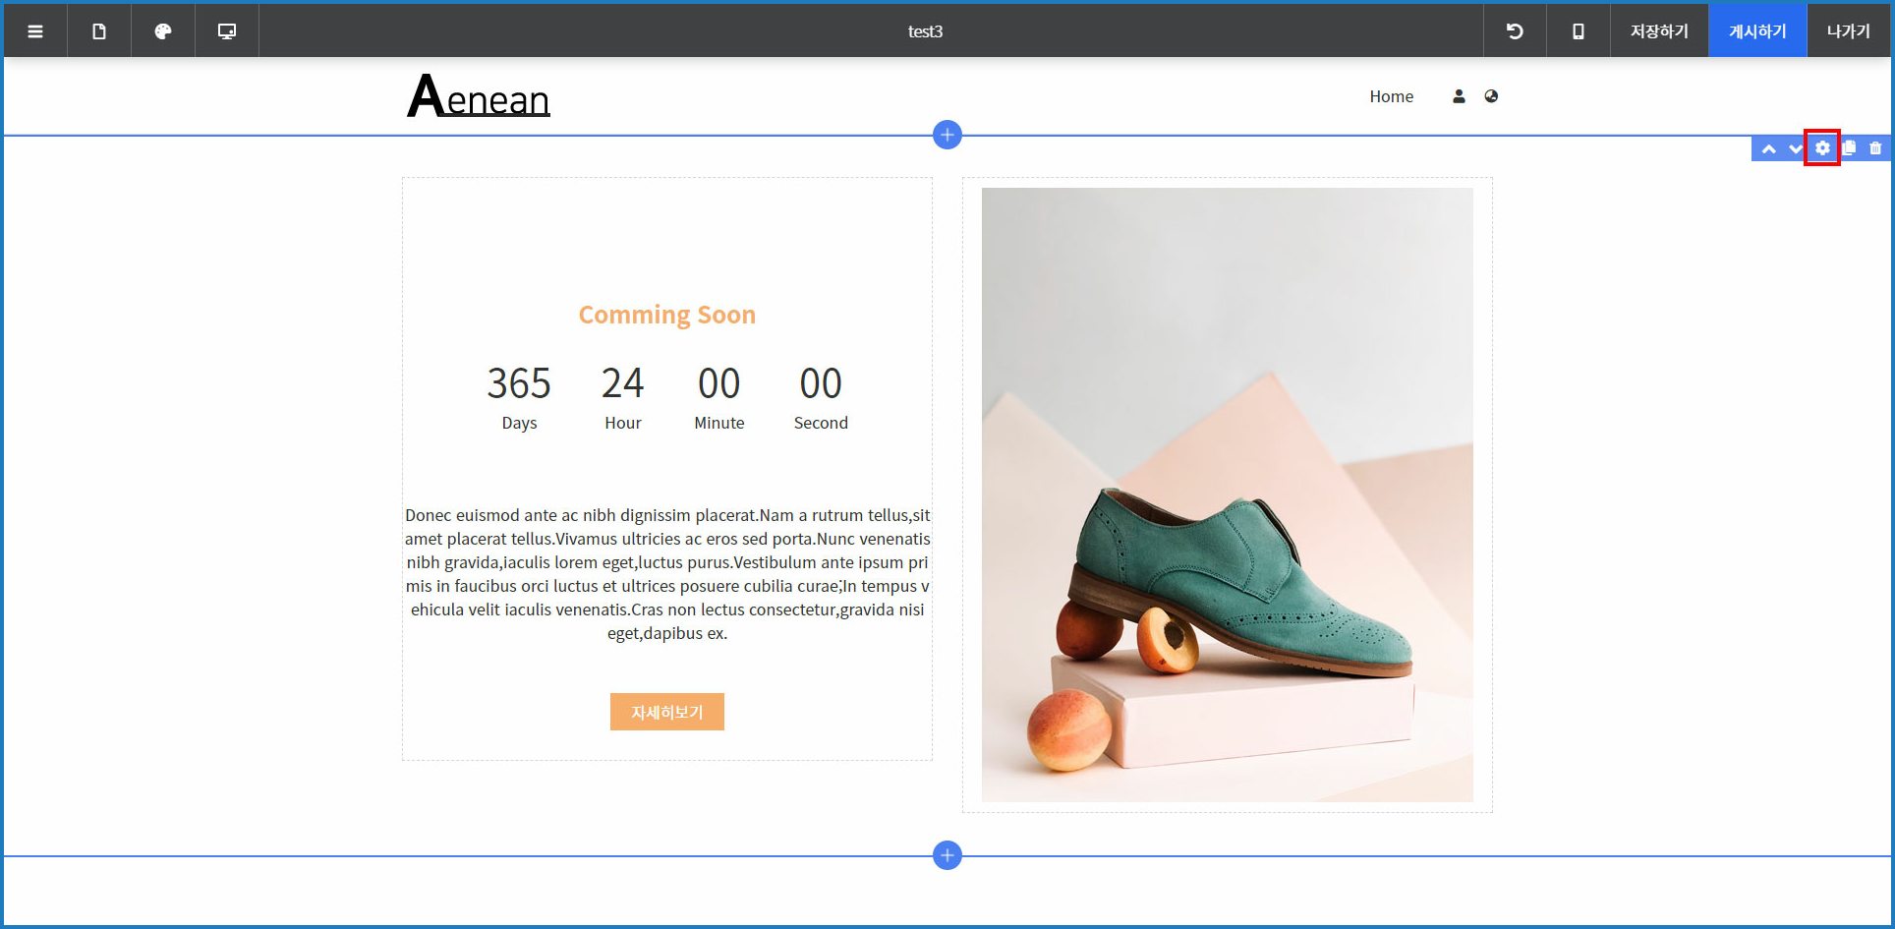The width and height of the screenshot is (1895, 929).
Task: Open section settings gear icon
Action: [x=1822, y=148]
